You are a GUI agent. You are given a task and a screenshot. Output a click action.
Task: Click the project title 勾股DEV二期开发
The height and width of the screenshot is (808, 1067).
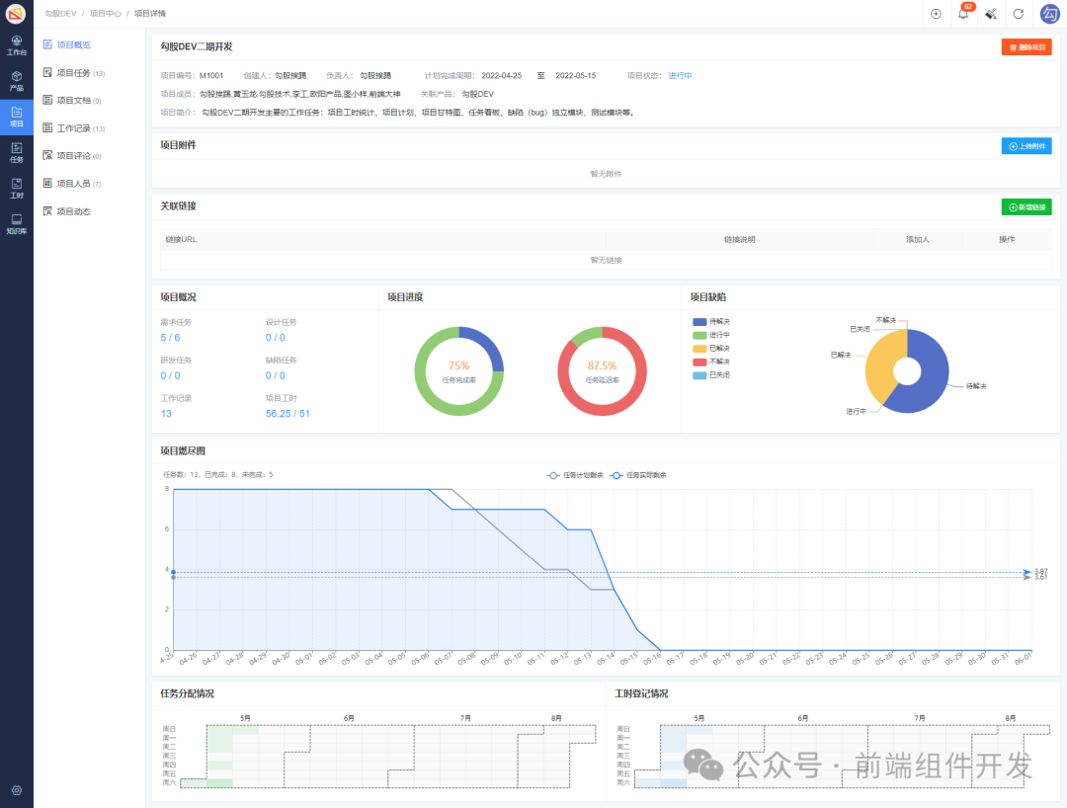197,47
